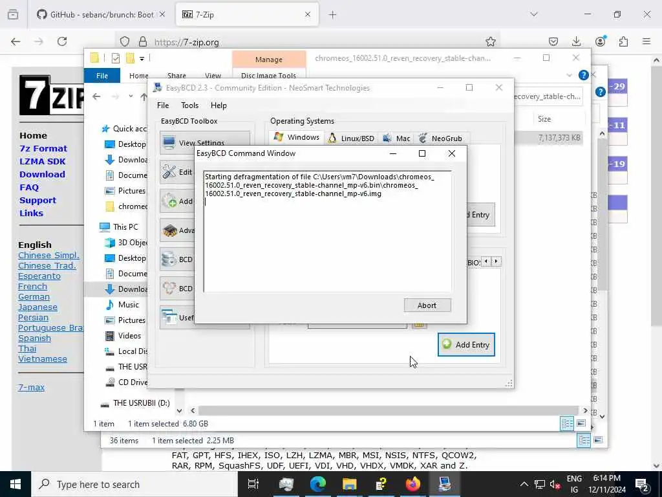The image size is (662, 497).
Task: Open the File menu in EasyBCD
Action: coord(163,105)
